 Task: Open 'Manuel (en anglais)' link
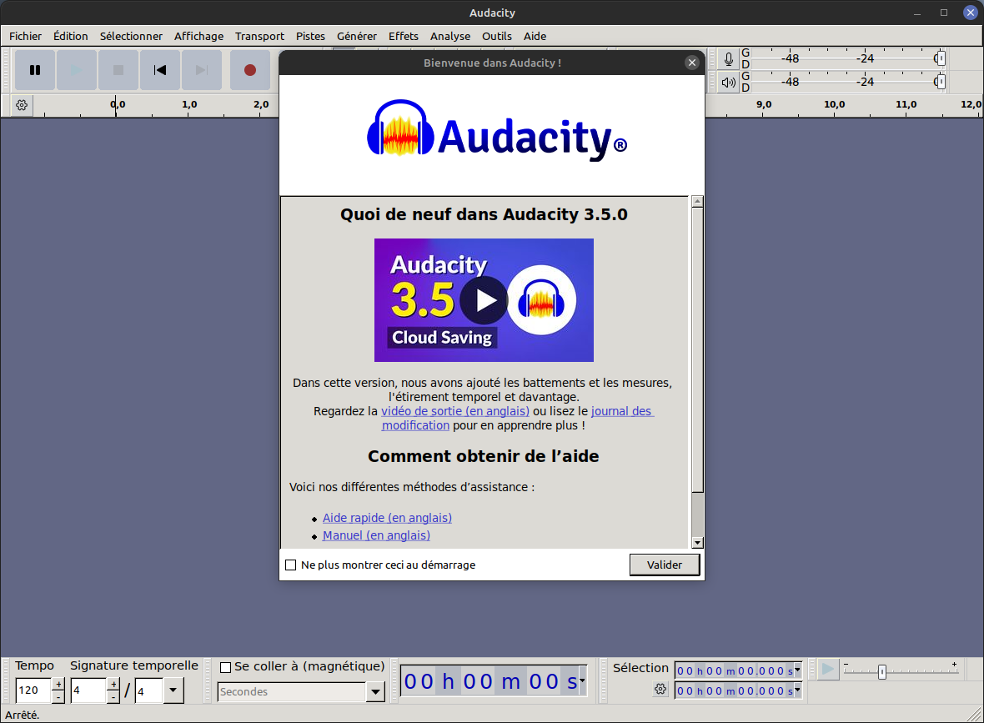coord(377,535)
